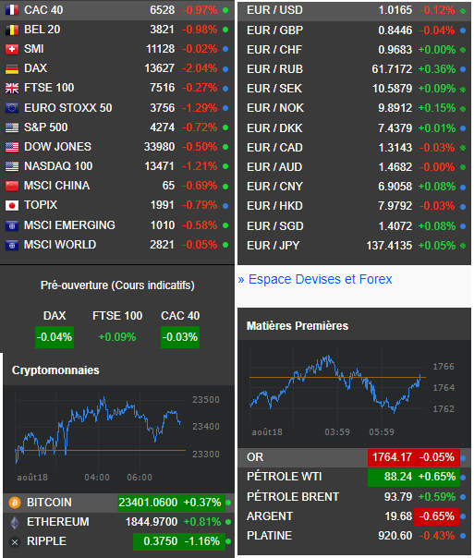Open the Espace Devises et Forex link
Screen dimensions: 474x558
pyautogui.click(x=320, y=279)
